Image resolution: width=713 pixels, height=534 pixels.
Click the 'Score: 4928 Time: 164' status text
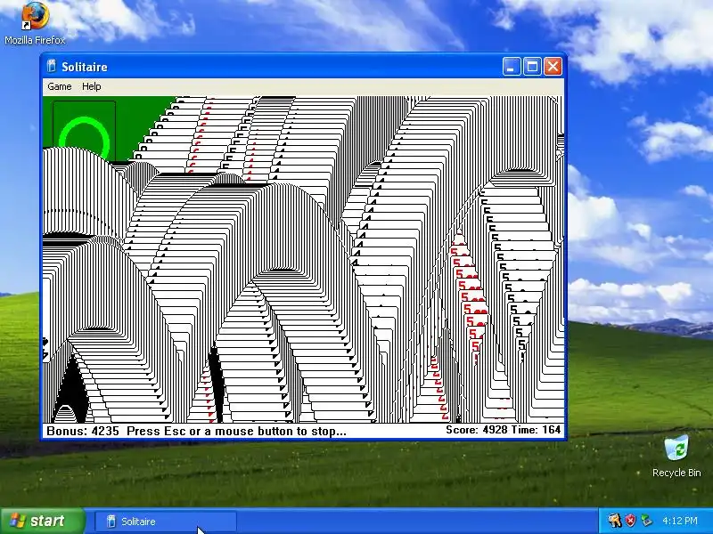[503, 430]
